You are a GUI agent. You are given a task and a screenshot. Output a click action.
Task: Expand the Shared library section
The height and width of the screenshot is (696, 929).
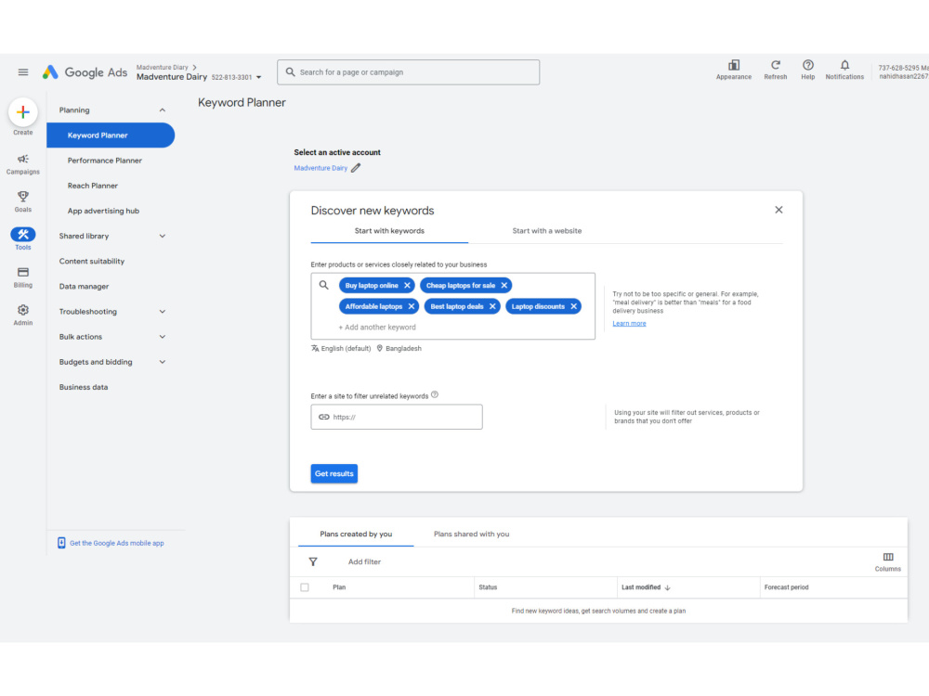coord(163,236)
